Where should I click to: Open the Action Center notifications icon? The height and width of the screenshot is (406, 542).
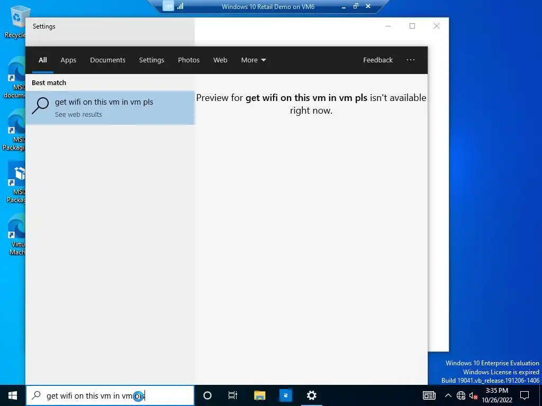525,395
